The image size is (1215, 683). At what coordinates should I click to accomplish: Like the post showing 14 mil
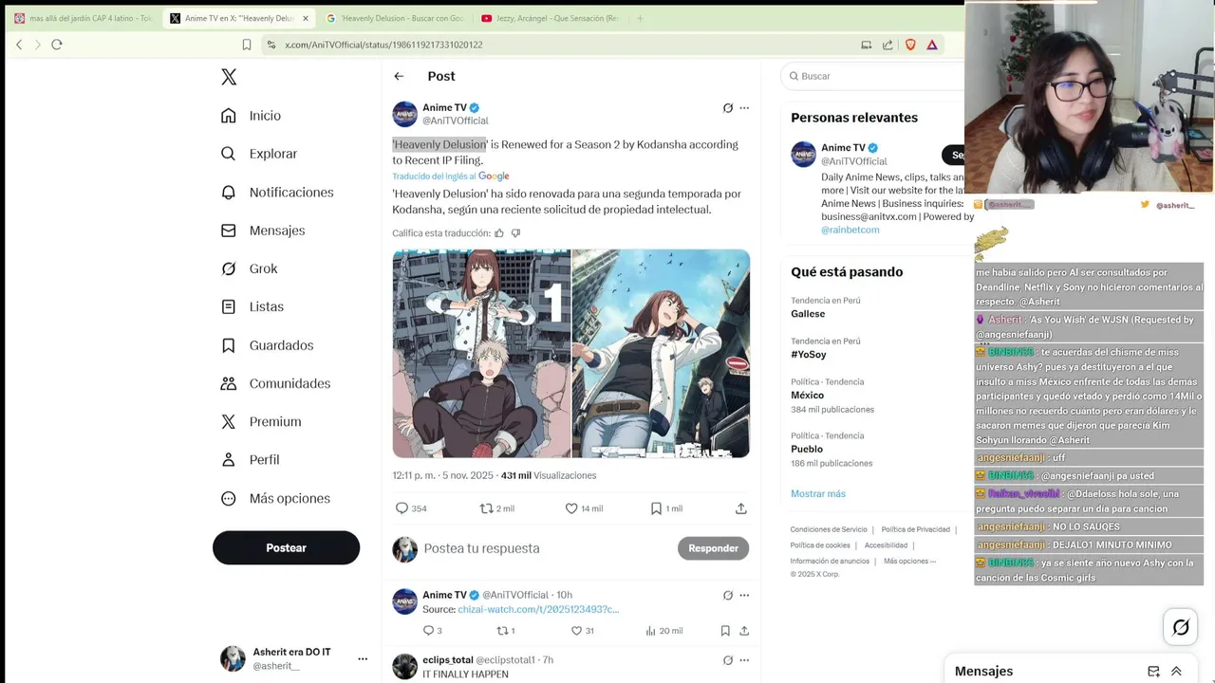(x=584, y=508)
